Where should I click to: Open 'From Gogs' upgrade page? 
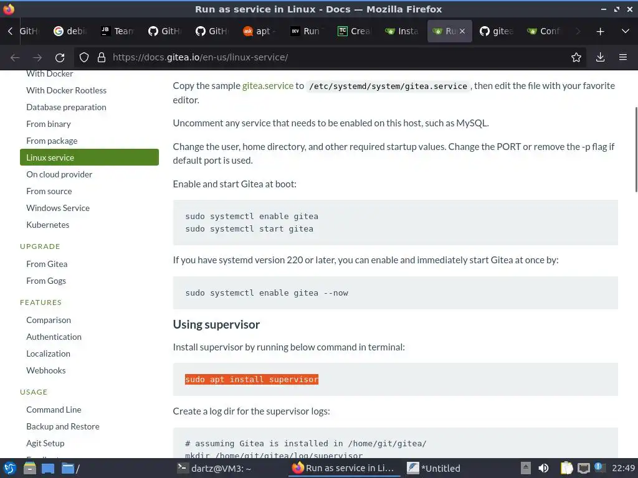(46, 281)
